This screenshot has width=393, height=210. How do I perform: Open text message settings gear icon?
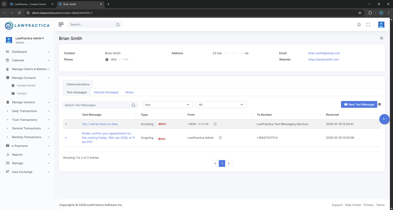click(x=379, y=104)
